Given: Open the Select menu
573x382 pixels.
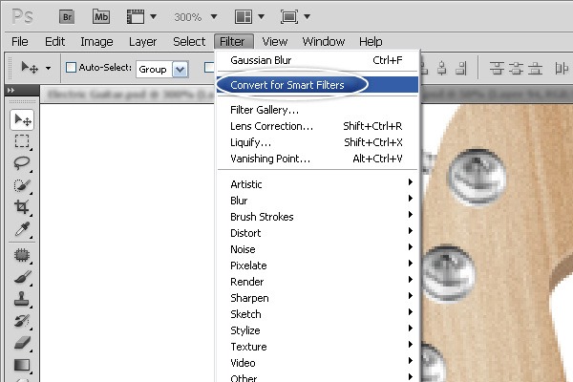Looking at the screenshot, I should click(x=189, y=42).
